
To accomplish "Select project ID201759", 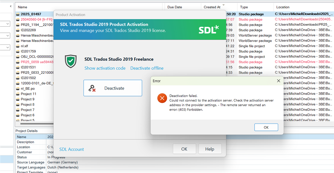I will click(x=28, y=51).
